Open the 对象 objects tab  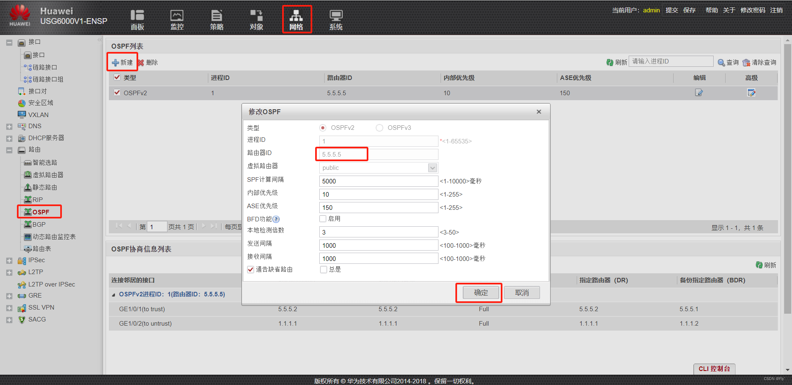pos(256,19)
